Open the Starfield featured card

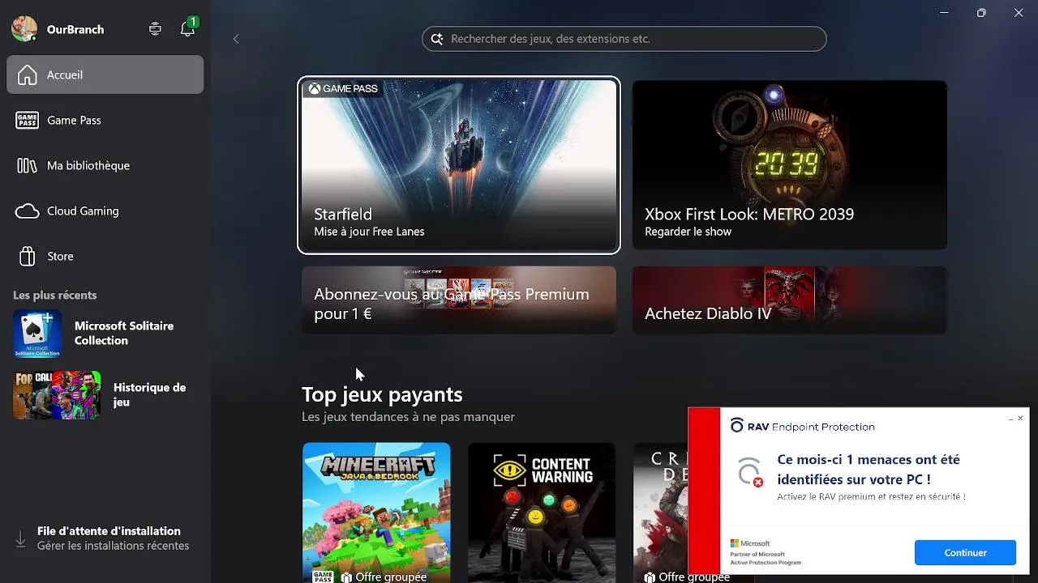(459, 165)
